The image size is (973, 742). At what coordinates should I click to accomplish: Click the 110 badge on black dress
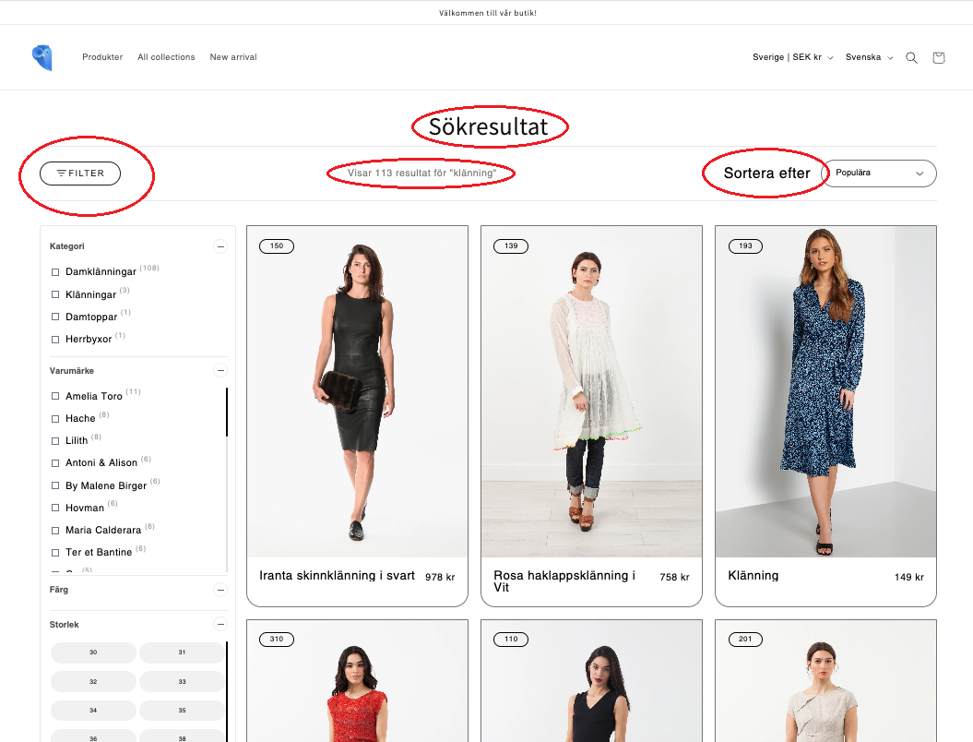(511, 640)
